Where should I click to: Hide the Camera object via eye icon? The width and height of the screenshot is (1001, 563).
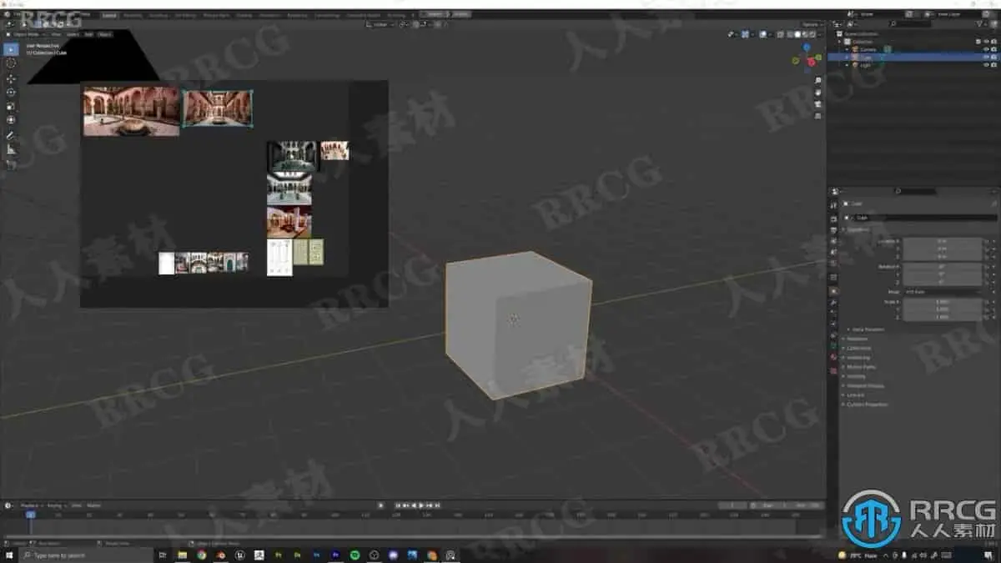tap(986, 49)
